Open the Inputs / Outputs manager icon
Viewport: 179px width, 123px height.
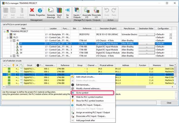[x=77, y=10]
